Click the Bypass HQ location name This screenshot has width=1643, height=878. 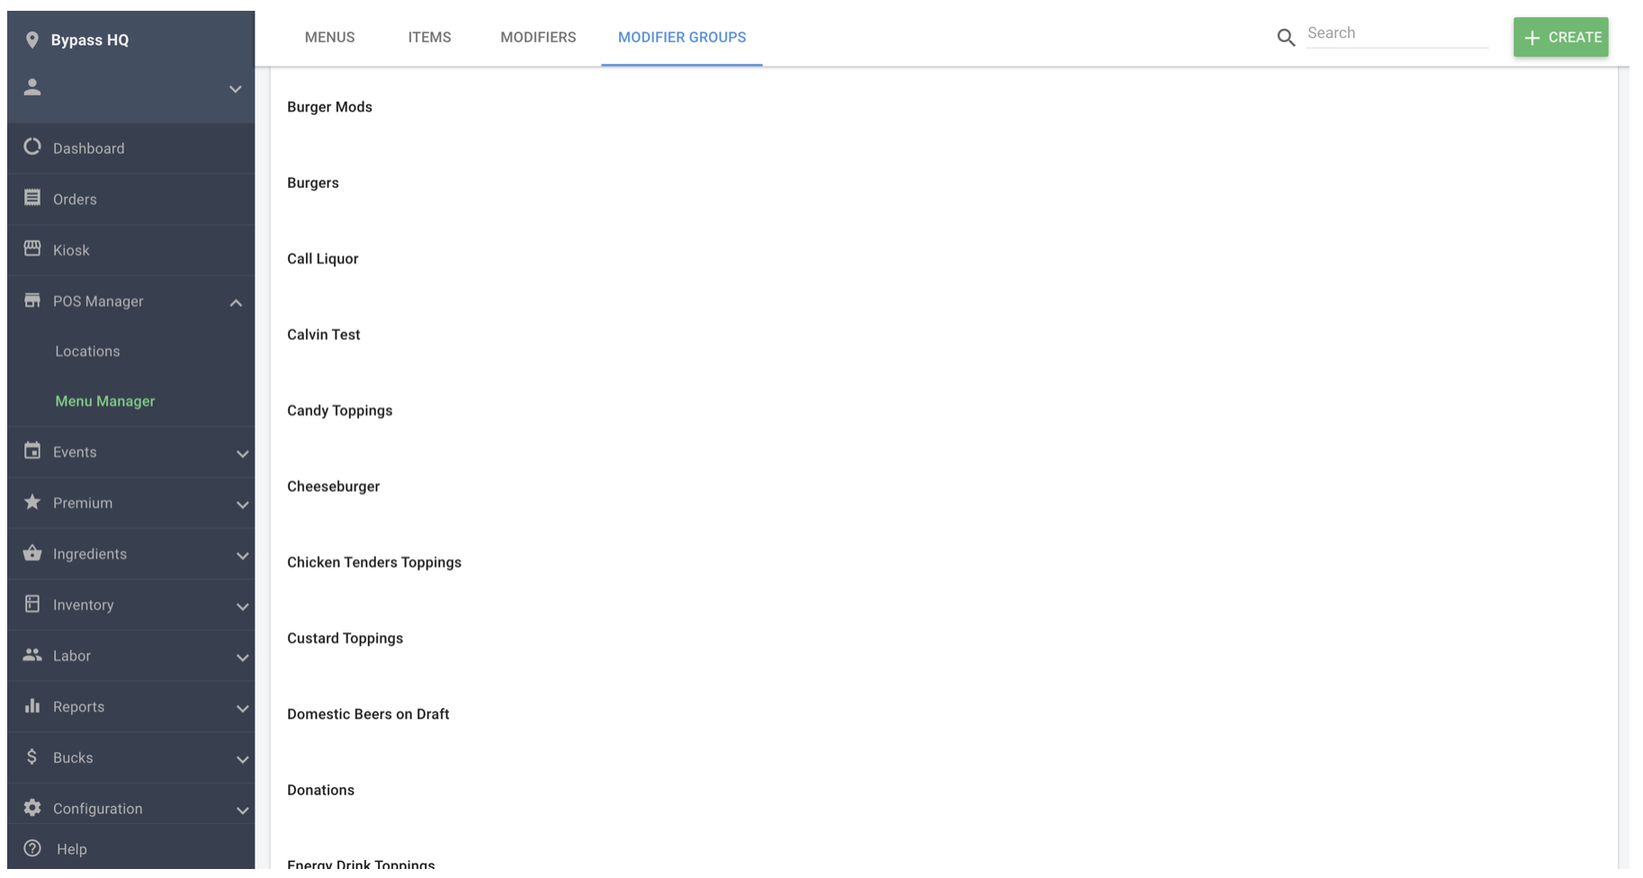90,40
